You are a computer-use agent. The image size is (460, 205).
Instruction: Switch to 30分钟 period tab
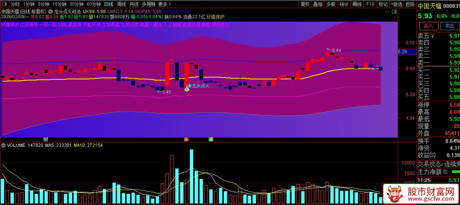[77, 4]
